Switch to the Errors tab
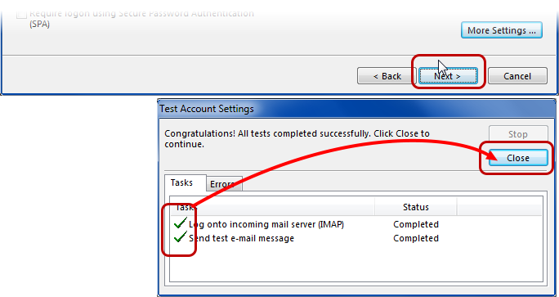This screenshot has width=559, height=297. tap(224, 184)
